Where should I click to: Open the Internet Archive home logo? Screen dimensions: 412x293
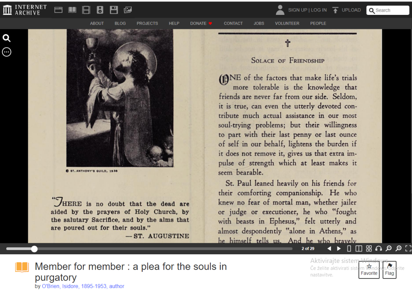[x=25, y=10]
